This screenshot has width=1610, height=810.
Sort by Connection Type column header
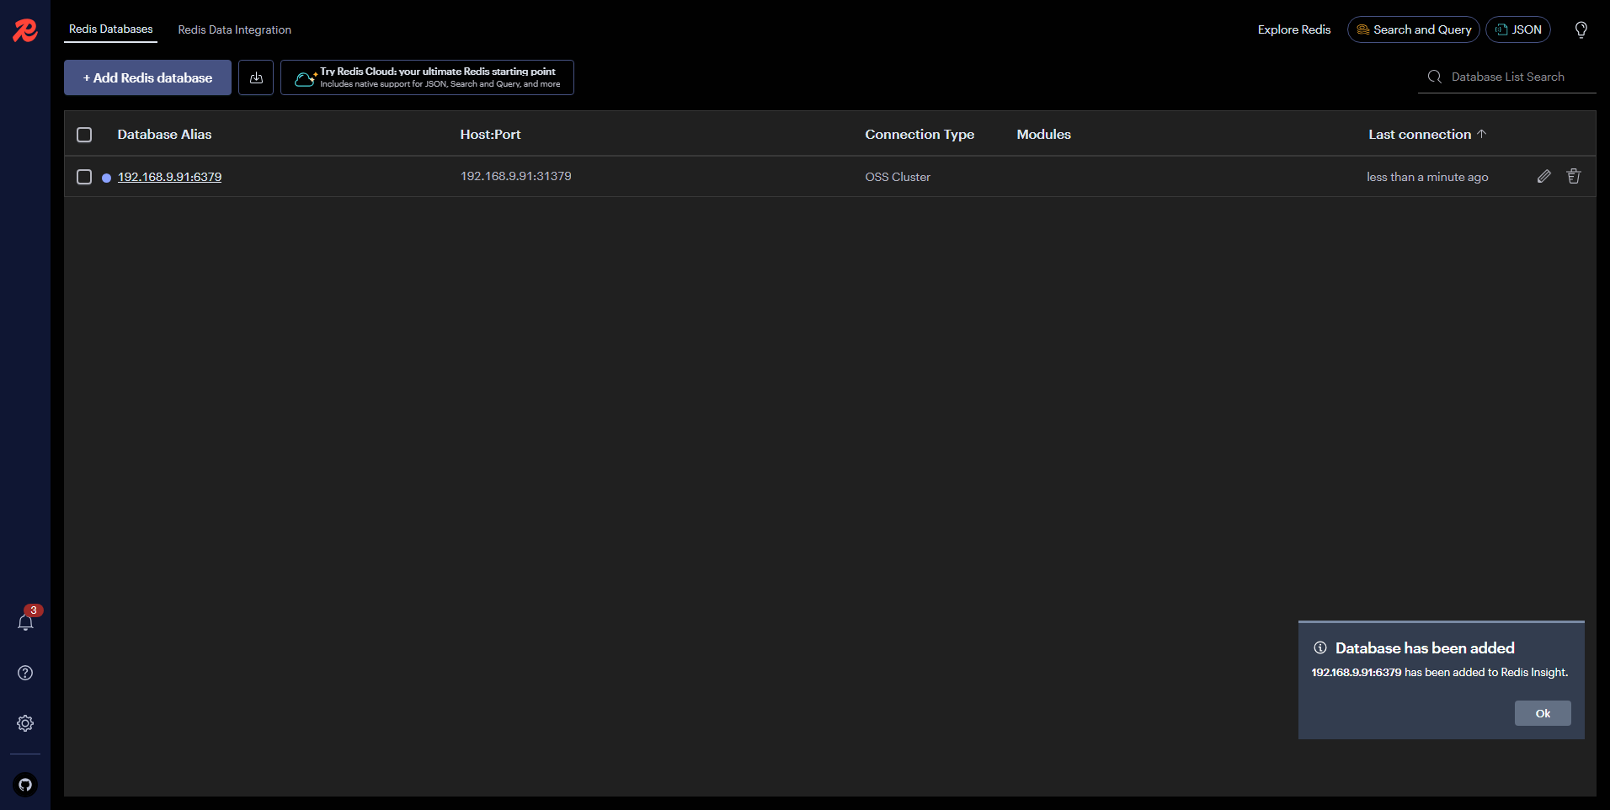click(x=920, y=135)
